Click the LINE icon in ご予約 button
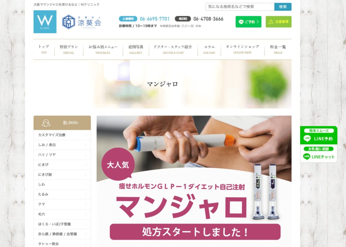This screenshot has height=247, width=346. click(241, 22)
